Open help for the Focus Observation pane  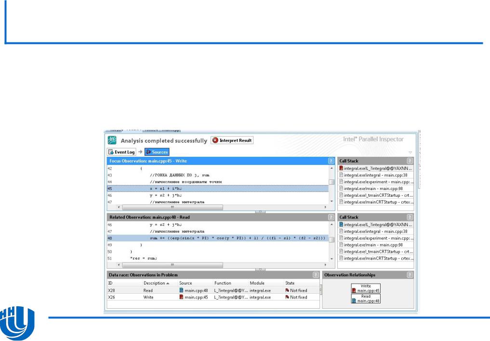click(331, 161)
